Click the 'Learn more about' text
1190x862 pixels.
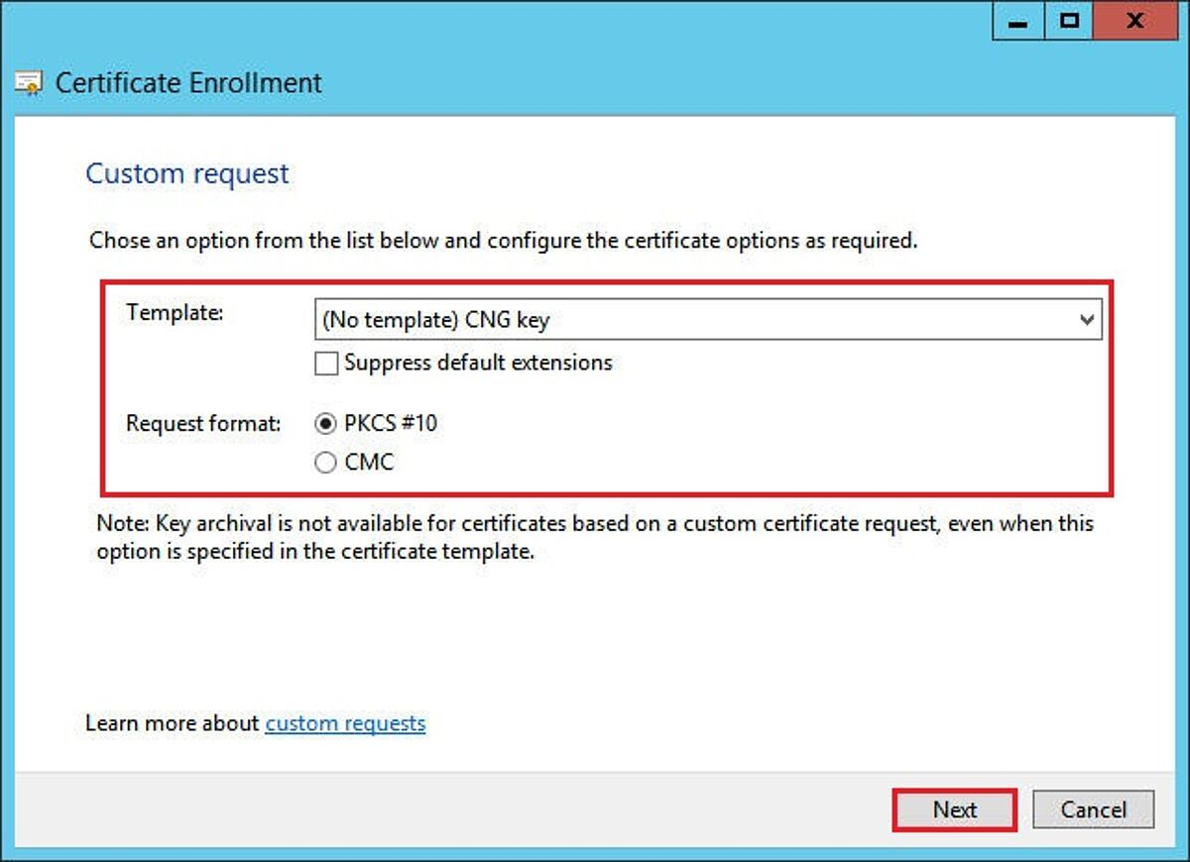pos(173,723)
